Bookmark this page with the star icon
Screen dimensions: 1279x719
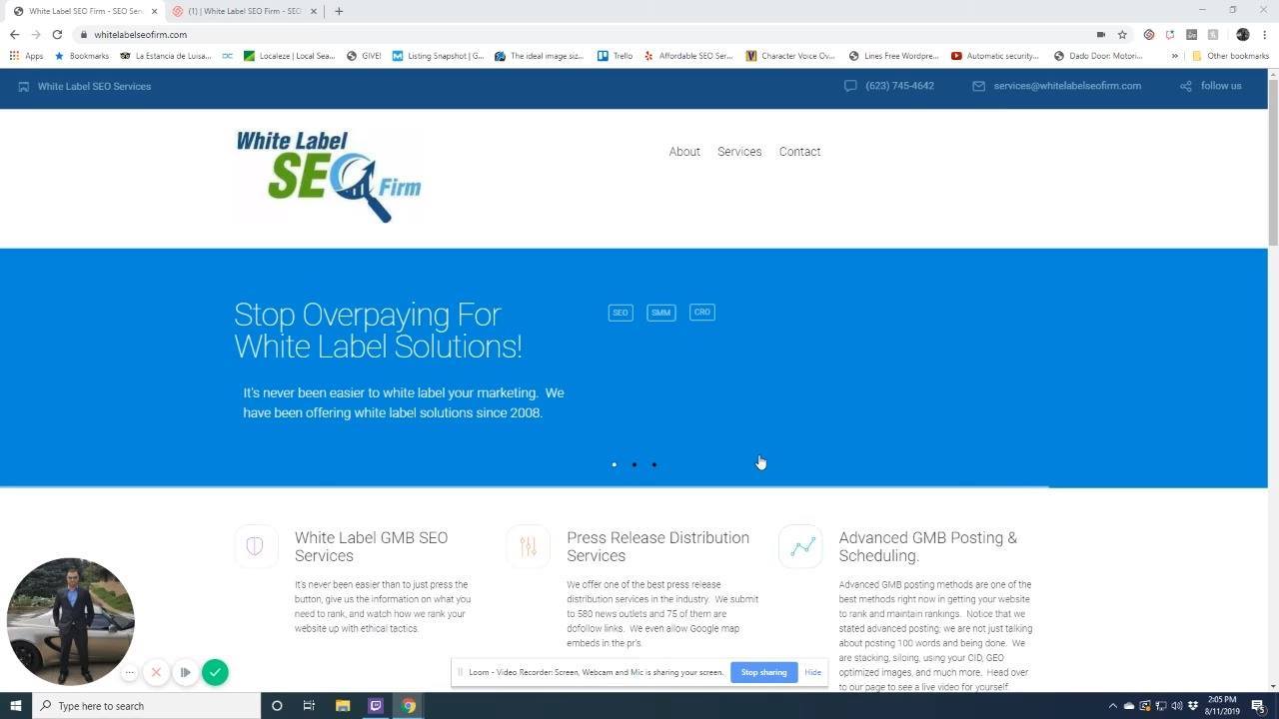pos(1122,34)
